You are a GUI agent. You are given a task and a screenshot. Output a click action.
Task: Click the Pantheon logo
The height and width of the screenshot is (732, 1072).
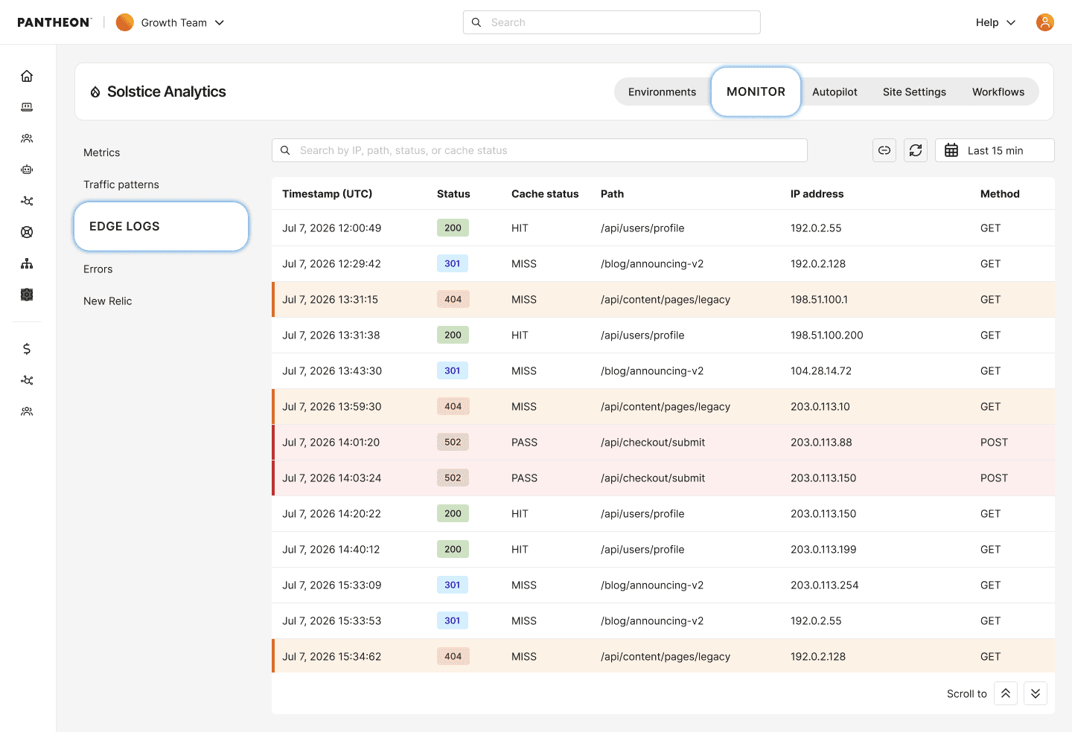54,22
